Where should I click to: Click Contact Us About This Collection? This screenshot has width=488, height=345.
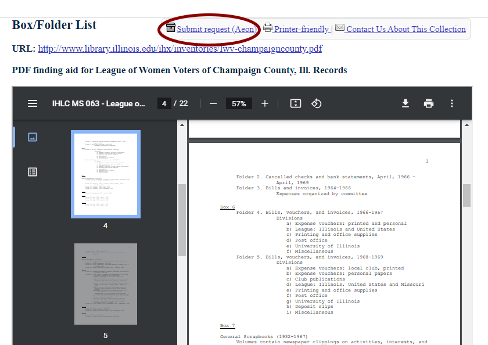coord(406,29)
